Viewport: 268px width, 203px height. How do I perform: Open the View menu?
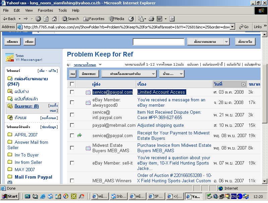(29, 11)
